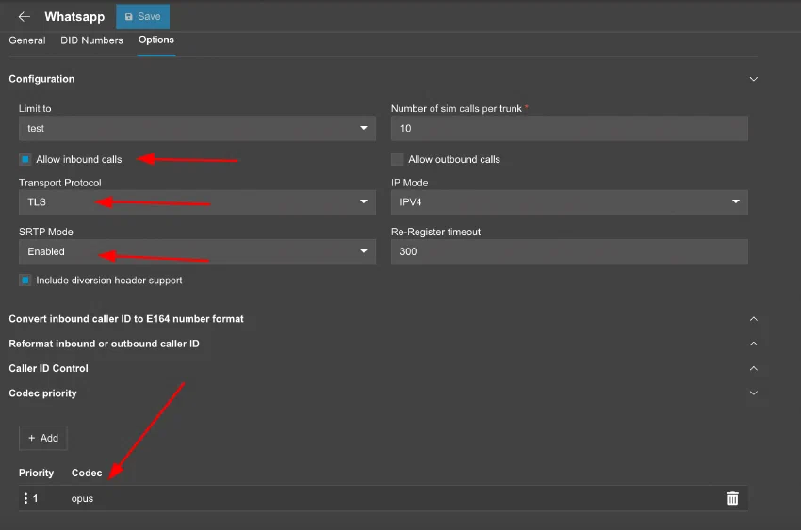Grab the drag handle of opus row
The image size is (801, 530).
(x=25, y=498)
